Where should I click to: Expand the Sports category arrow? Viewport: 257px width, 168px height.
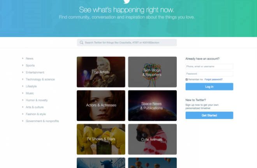click(23, 65)
